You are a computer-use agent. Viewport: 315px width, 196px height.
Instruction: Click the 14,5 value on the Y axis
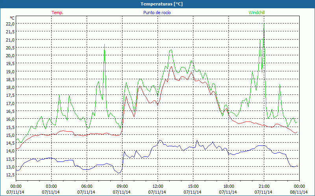pyautogui.click(x=11, y=143)
